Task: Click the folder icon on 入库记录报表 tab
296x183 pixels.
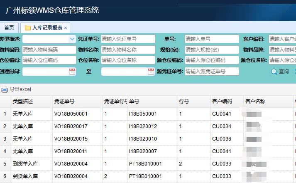Action: pyautogui.click(x=28, y=28)
